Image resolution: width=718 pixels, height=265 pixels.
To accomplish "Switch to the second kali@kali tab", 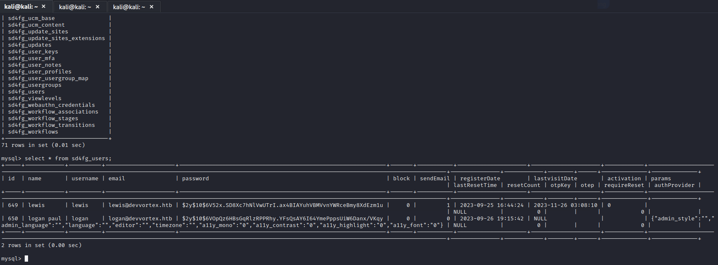I will pyautogui.click(x=75, y=7).
